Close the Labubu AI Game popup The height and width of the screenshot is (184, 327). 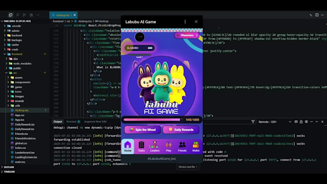pyautogui.click(x=196, y=22)
